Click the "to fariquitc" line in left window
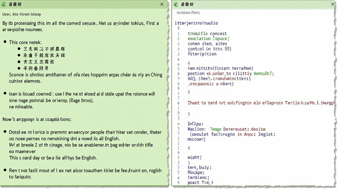 (20, 177)
